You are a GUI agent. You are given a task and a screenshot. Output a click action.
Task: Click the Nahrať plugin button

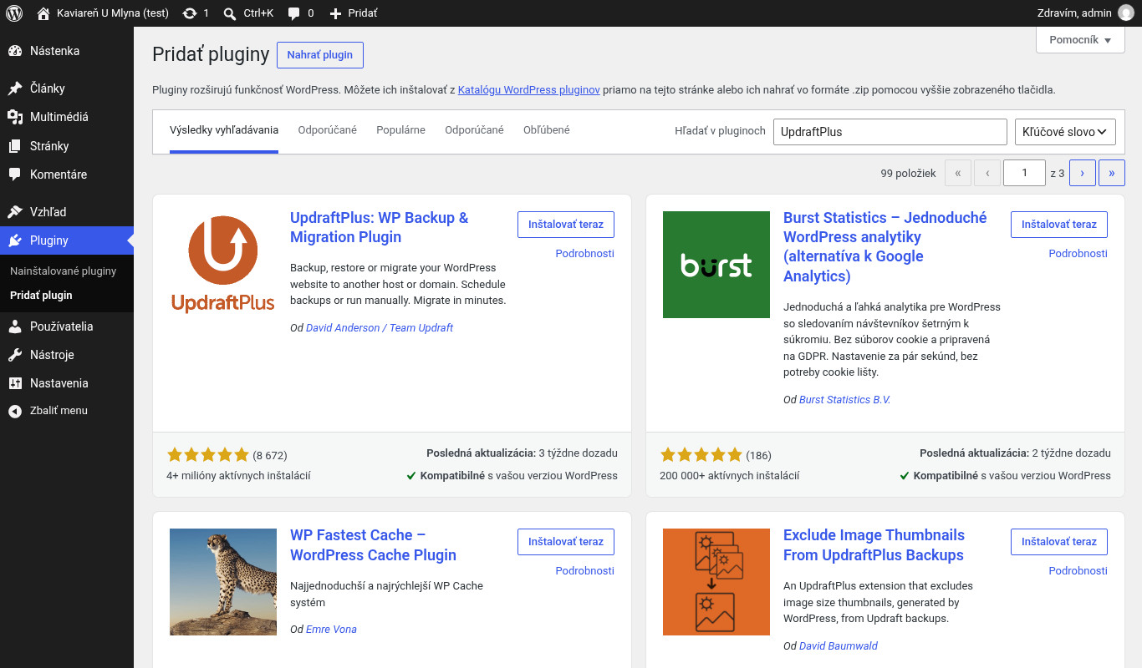(x=320, y=55)
